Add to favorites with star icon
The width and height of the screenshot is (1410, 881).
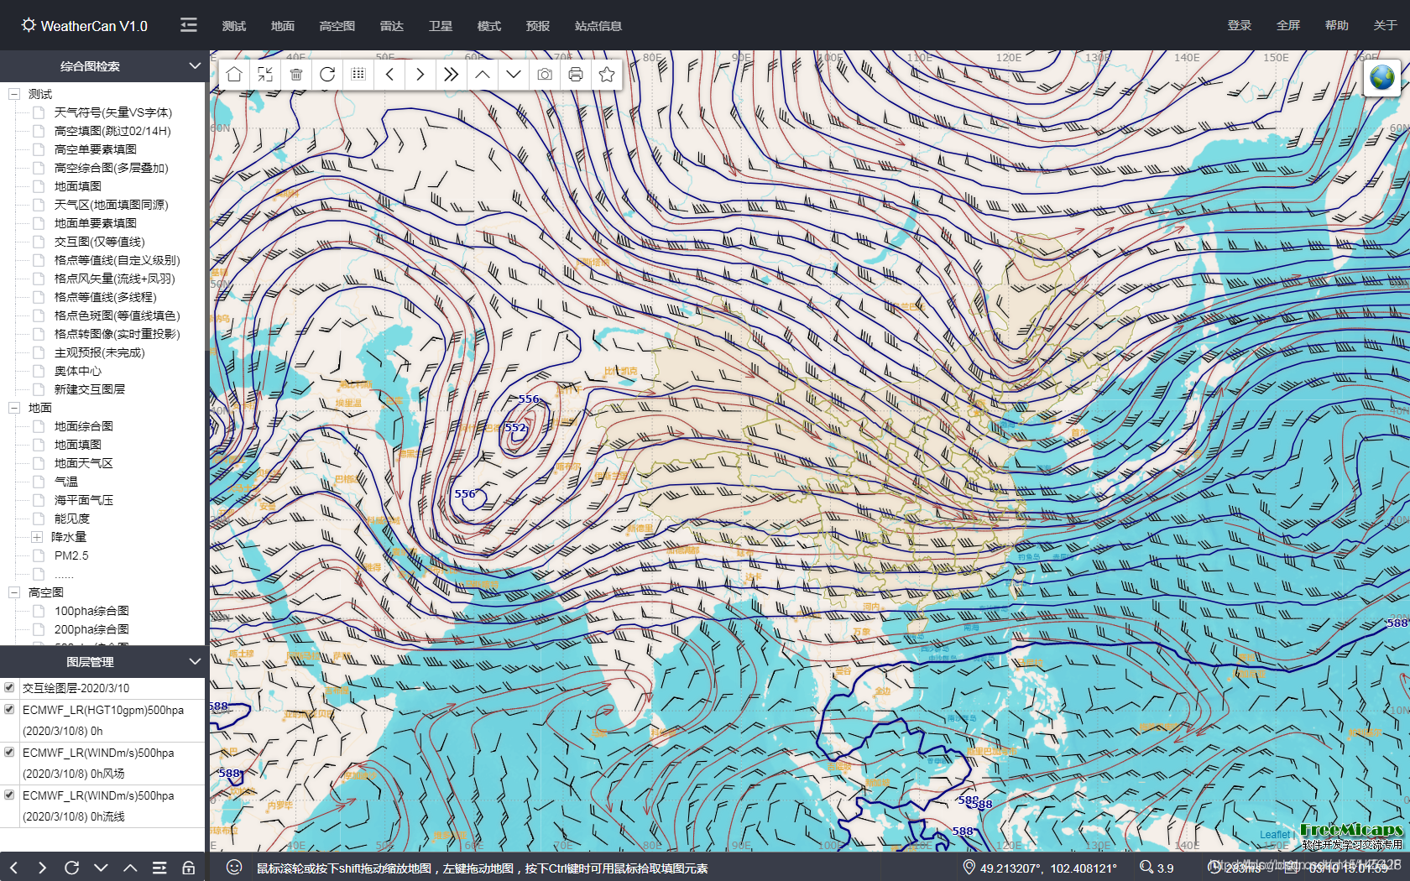(x=607, y=74)
